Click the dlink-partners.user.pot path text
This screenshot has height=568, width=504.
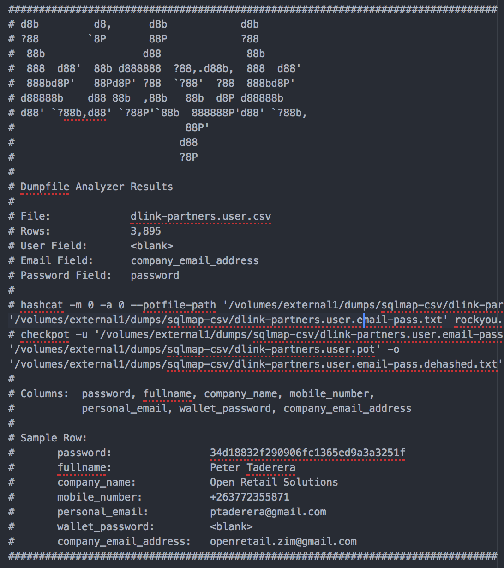pyautogui.click(x=192, y=349)
